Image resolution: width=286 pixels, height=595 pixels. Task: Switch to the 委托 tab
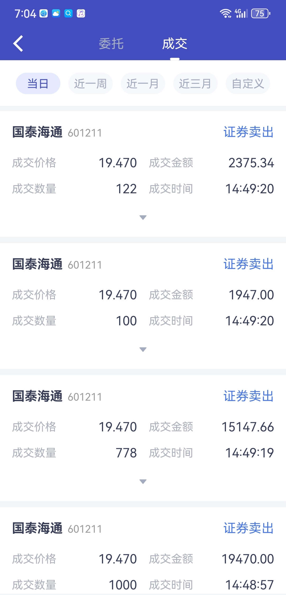click(x=111, y=44)
